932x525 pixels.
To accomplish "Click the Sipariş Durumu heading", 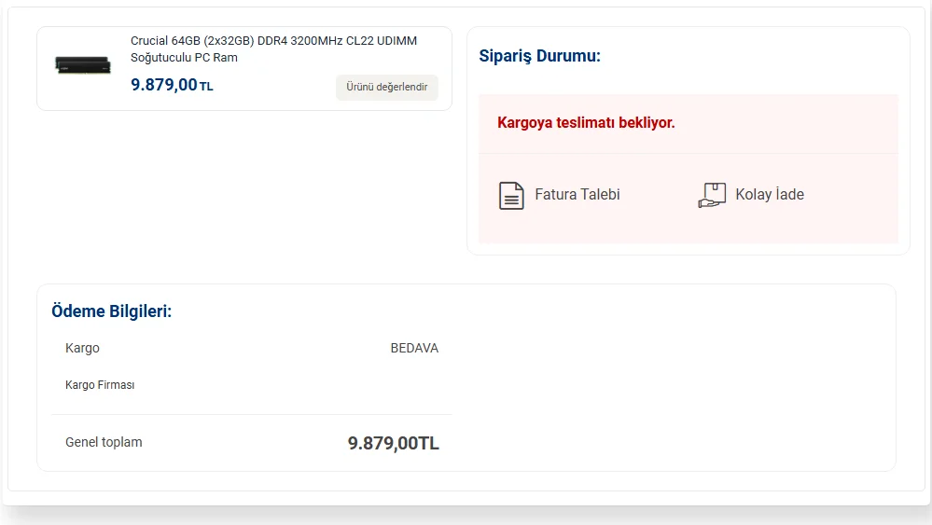I will point(539,56).
